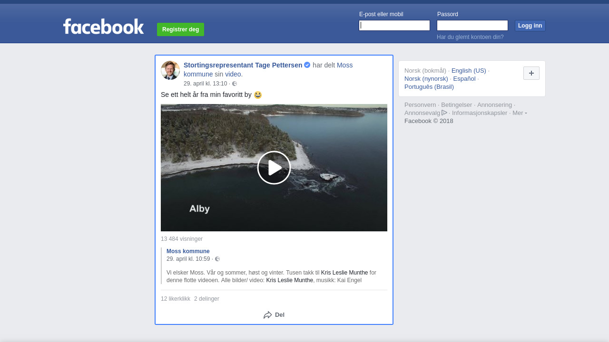Click the Logg inn button
The width and height of the screenshot is (609, 342).
tap(530, 26)
